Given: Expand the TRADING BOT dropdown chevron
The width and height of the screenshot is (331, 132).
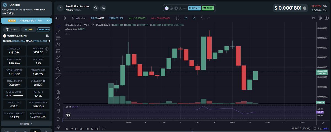Looking at the screenshot, I should (x=49, y=21).
